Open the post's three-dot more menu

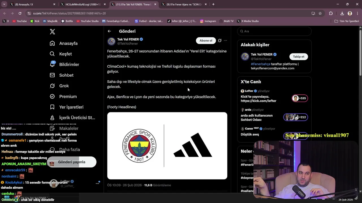[x=225, y=41]
